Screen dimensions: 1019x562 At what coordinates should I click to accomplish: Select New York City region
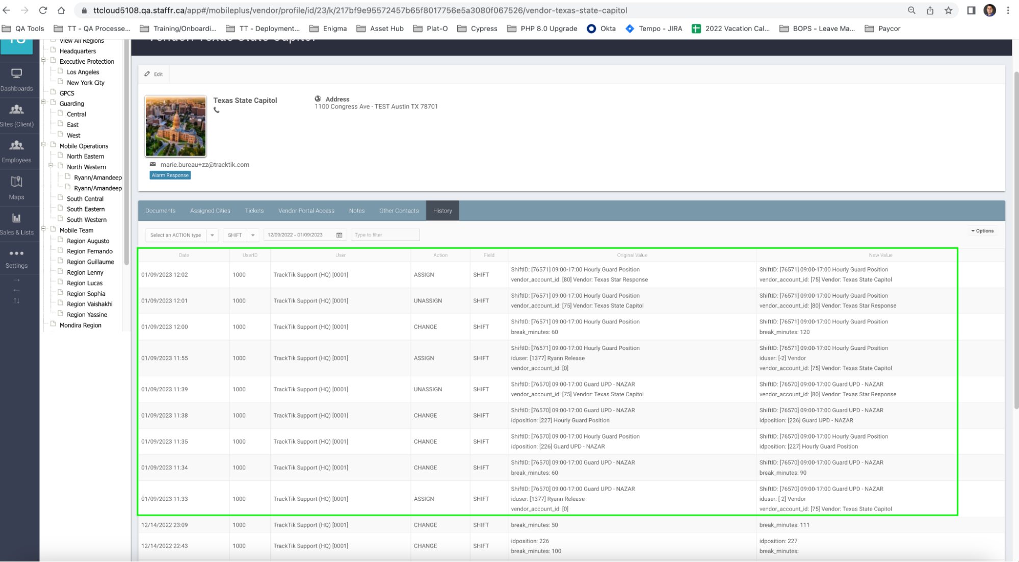(x=85, y=83)
